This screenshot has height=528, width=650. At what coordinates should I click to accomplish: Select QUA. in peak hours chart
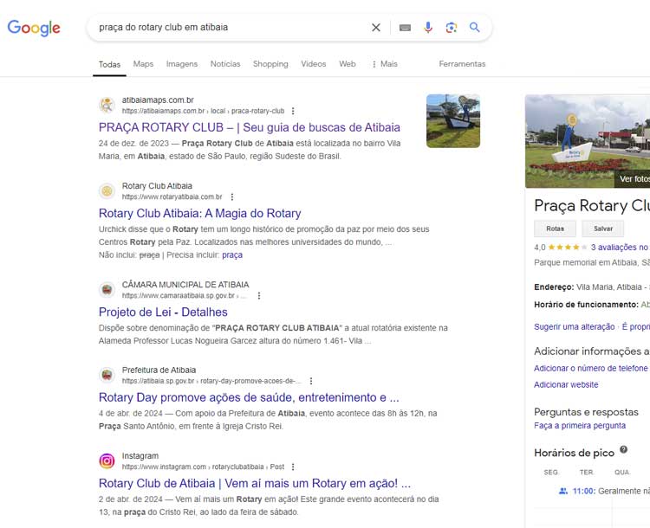(x=622, y=473)
